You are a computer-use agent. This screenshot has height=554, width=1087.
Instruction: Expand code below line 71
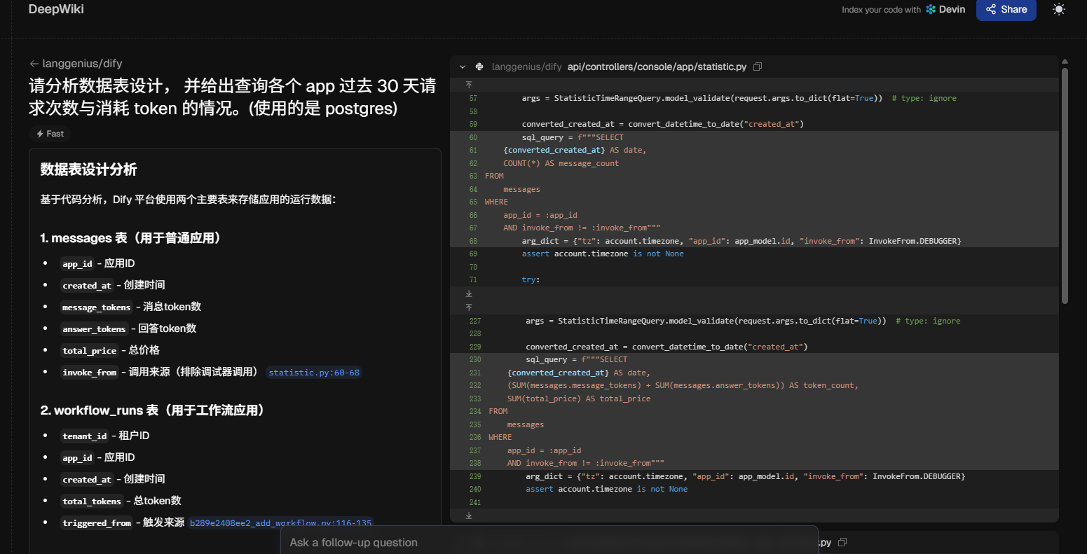point(469,294)
